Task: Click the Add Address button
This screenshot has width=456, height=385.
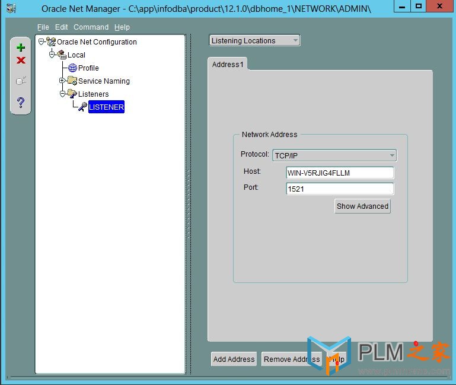Action: pyautogui.click(x=234, y=359)
